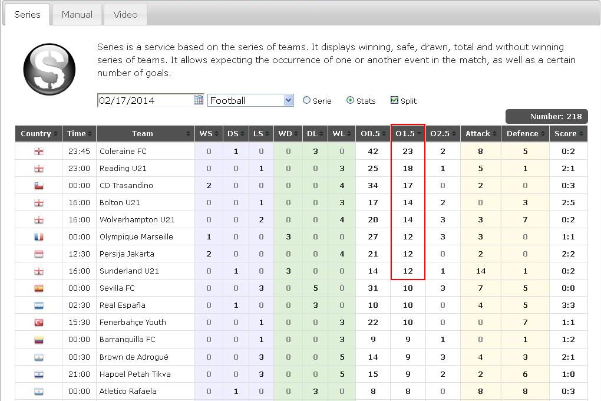601x401 pixels.
Task: Click team name Coleraine FC
Action: (123, 151)
